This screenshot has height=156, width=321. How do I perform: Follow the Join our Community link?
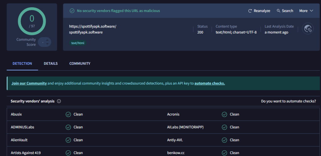click(x=29, y=83)
